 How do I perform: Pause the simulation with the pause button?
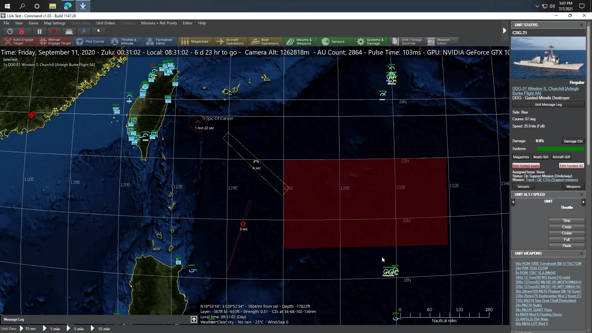(39, 31)
